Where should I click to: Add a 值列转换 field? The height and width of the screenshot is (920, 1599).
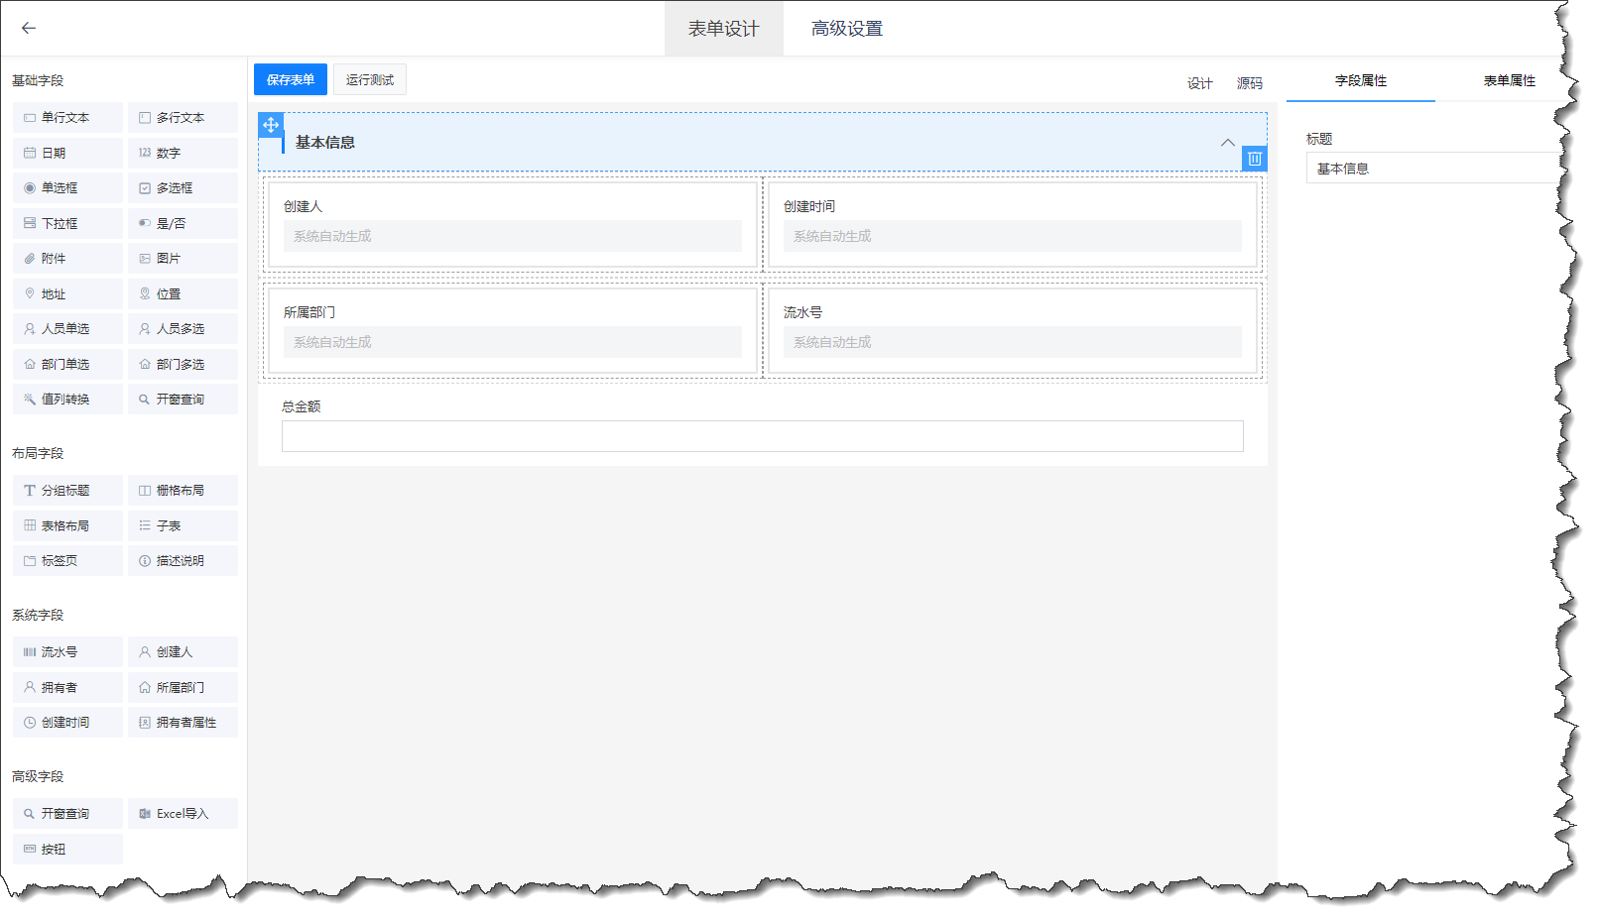[67, 399]
